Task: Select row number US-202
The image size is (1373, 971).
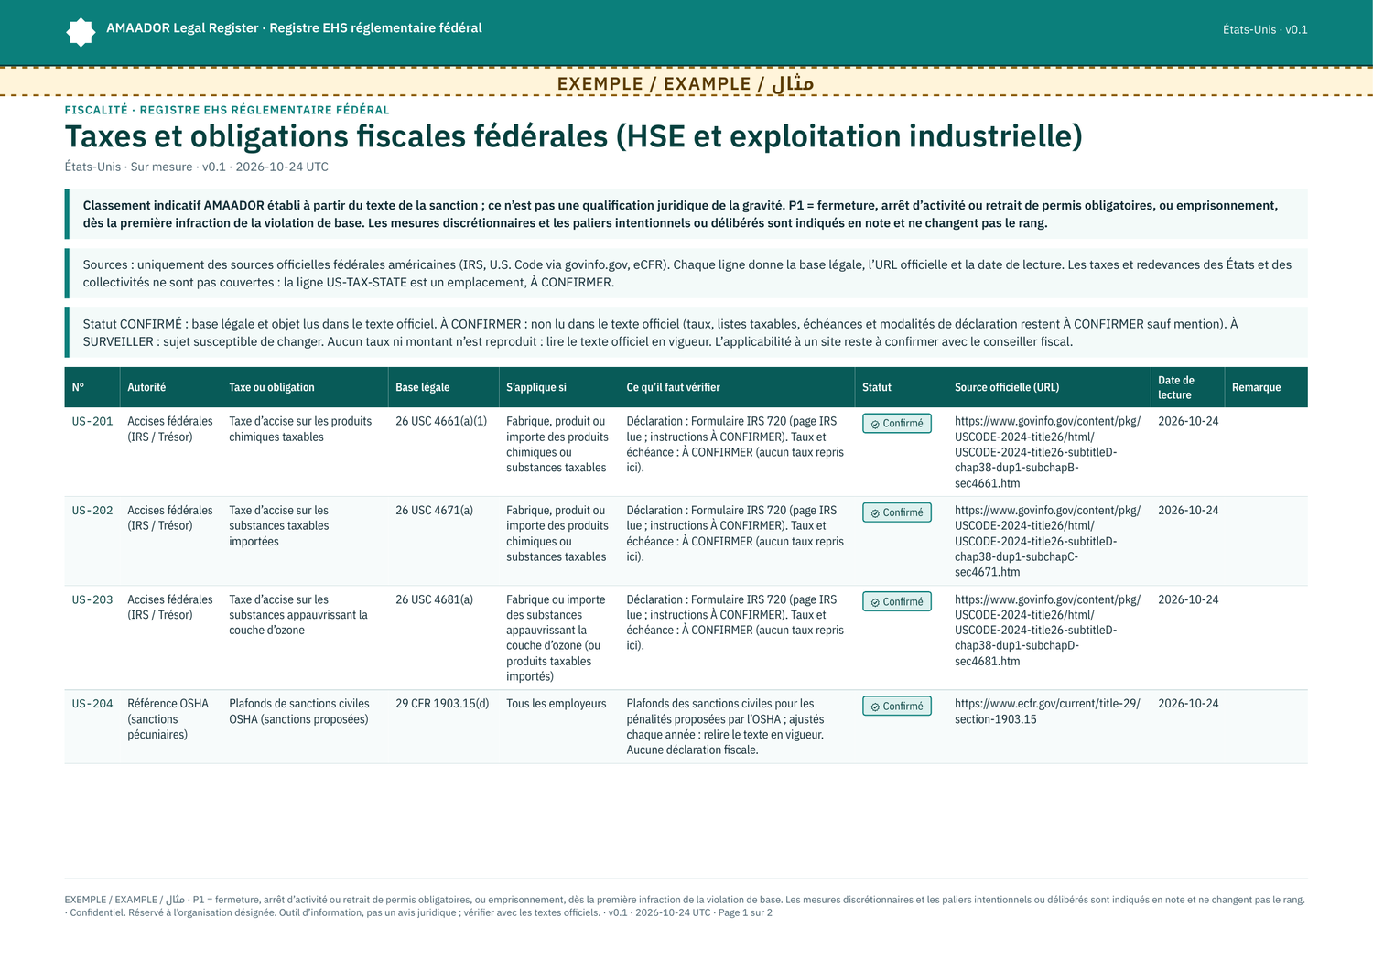Action: coord(92,511)
